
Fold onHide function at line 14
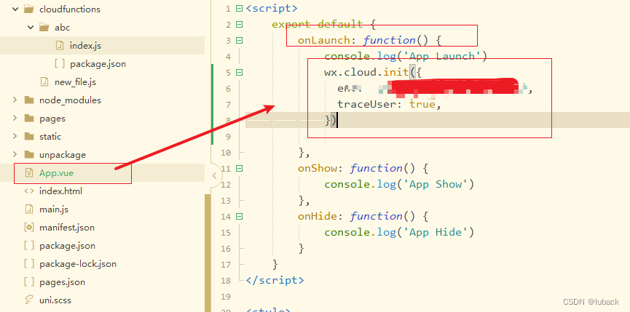coord(240,217)
